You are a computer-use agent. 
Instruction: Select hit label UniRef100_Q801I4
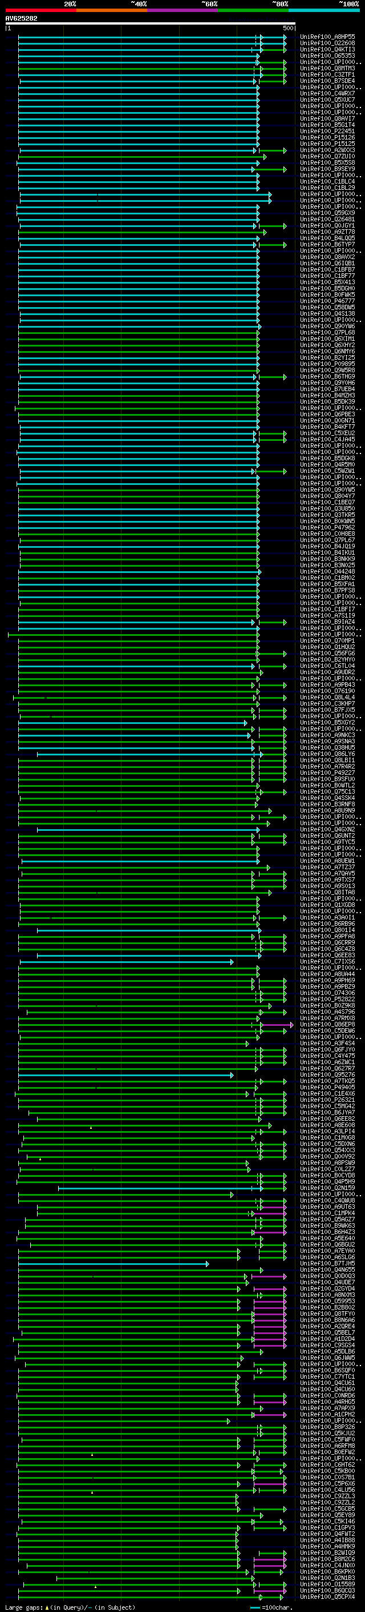pos(327,930)
